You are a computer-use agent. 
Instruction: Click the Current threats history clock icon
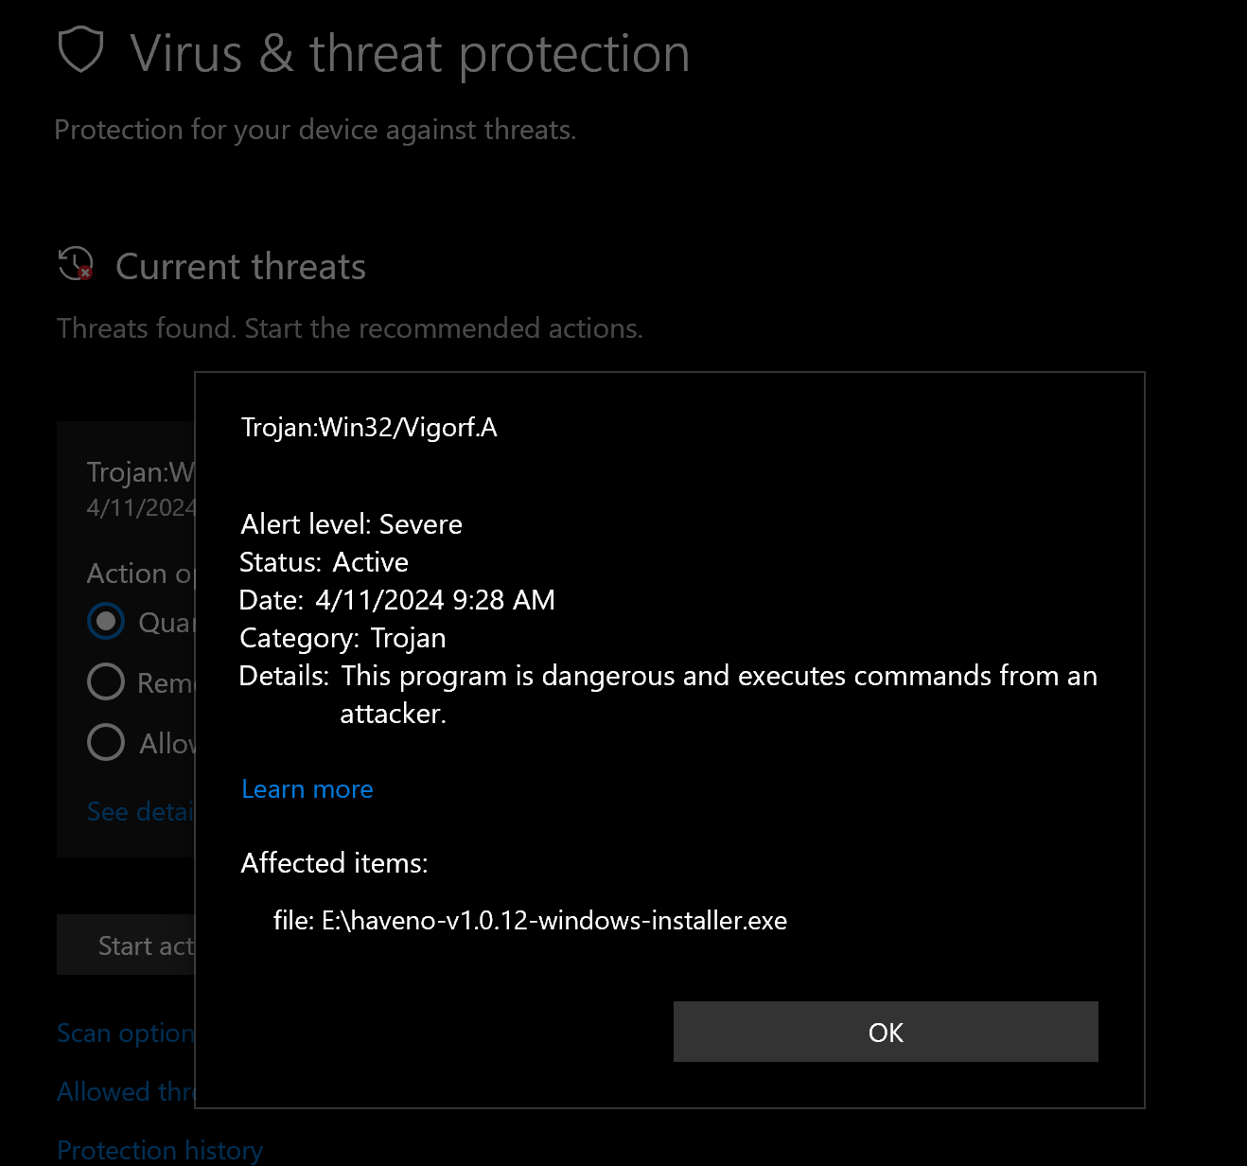coord(76,264)
